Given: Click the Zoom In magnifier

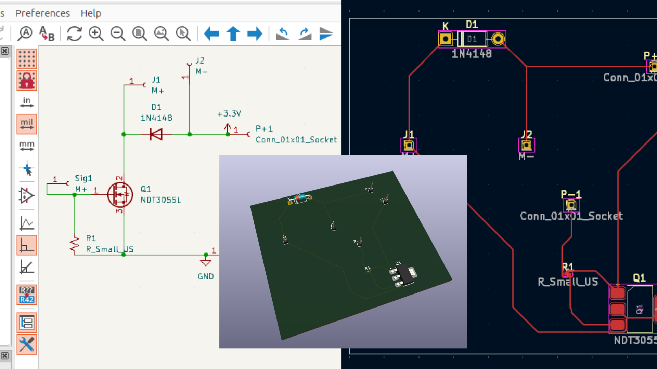Looking at the screenshot, I should click(x=96, y=33).
